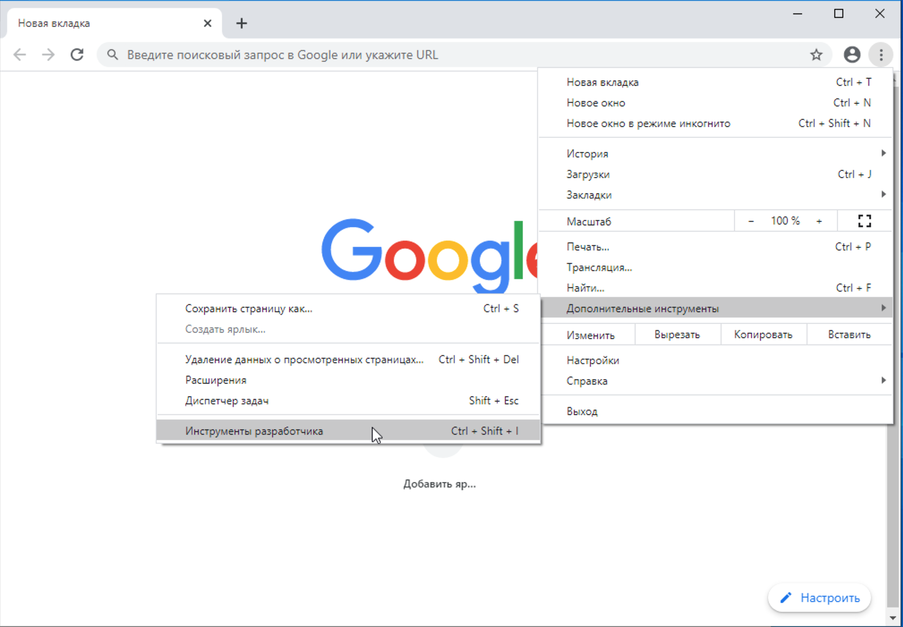Open the user profile avatar icon
This screenshot has height=627, width=903.
[x=852, y=55]
